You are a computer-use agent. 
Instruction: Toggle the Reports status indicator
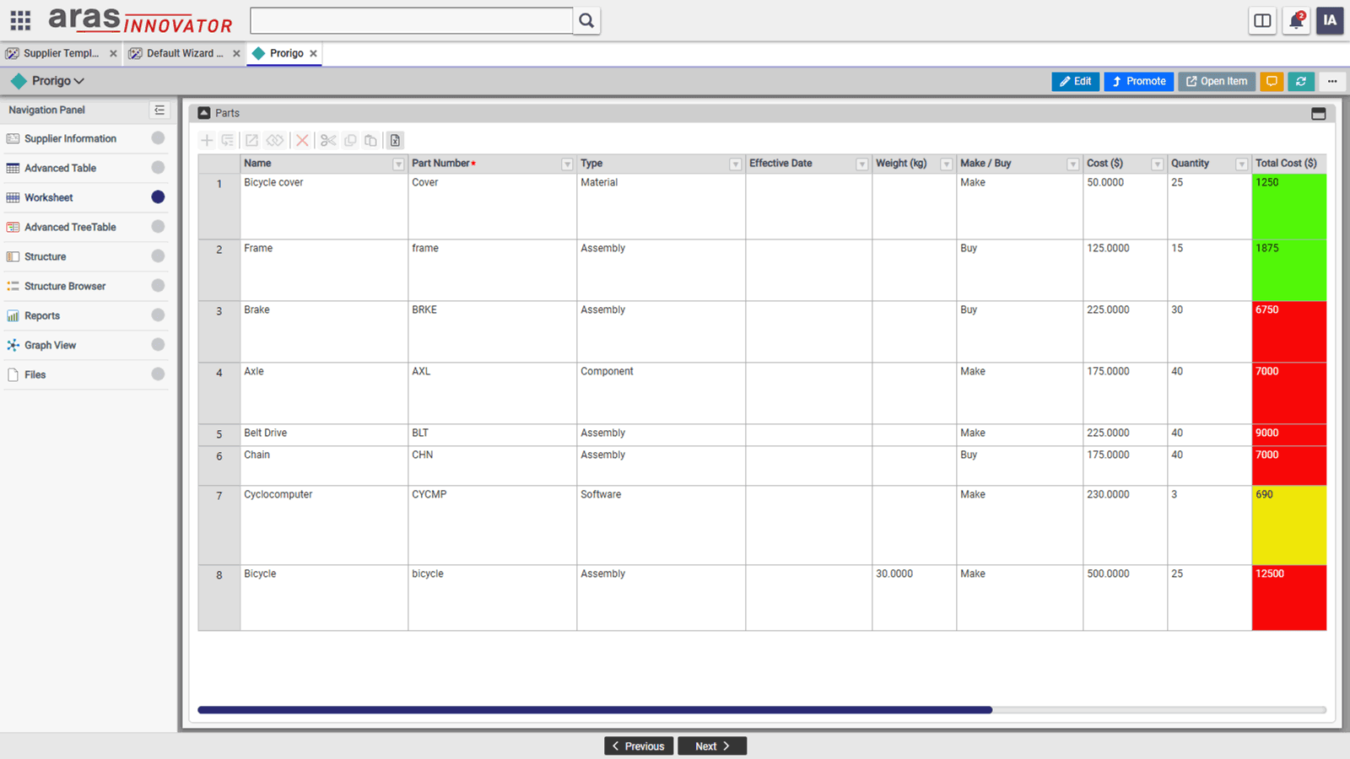158,315
